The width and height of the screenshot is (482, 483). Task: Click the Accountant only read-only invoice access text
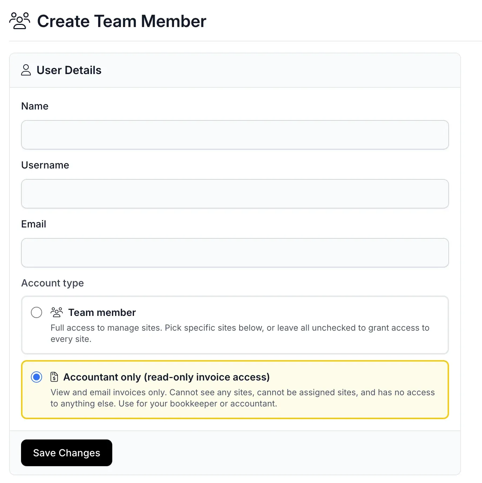coord(166,377)
